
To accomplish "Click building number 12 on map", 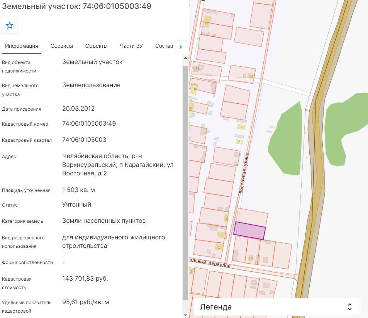I will (251, 76).
